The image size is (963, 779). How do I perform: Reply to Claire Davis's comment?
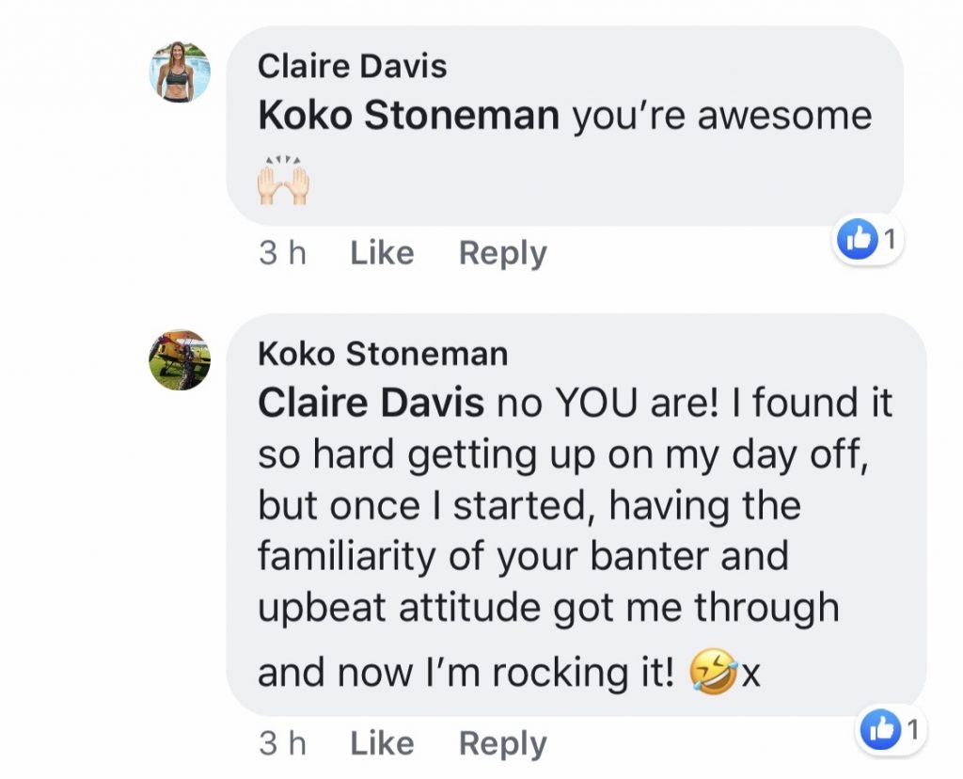502,253
